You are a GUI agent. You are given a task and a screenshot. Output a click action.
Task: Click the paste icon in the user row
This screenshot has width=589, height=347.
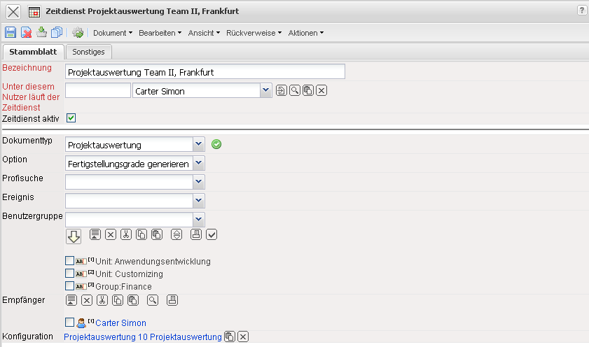(x=308, y=90)
